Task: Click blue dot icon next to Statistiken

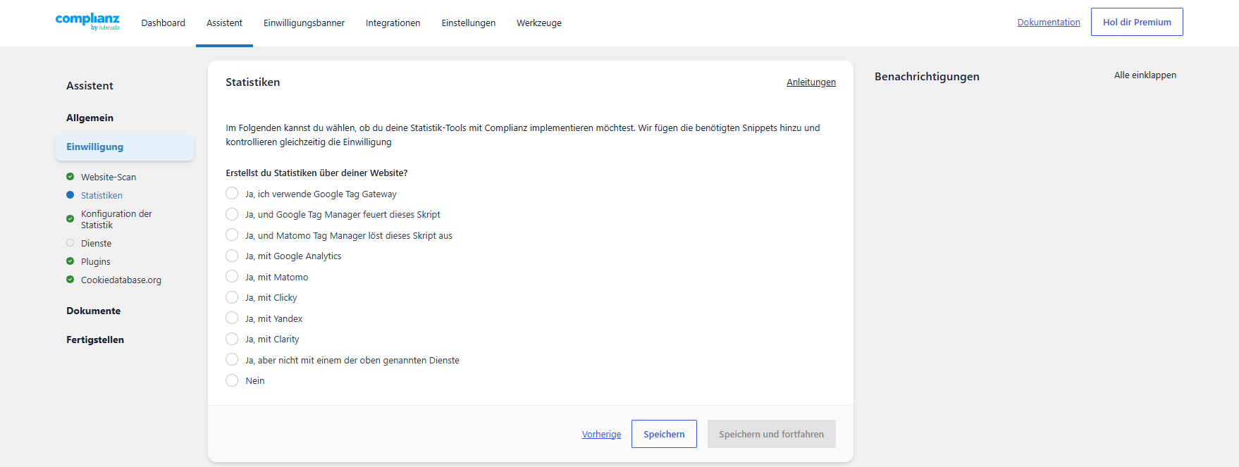Action: (x=70, y=195)
